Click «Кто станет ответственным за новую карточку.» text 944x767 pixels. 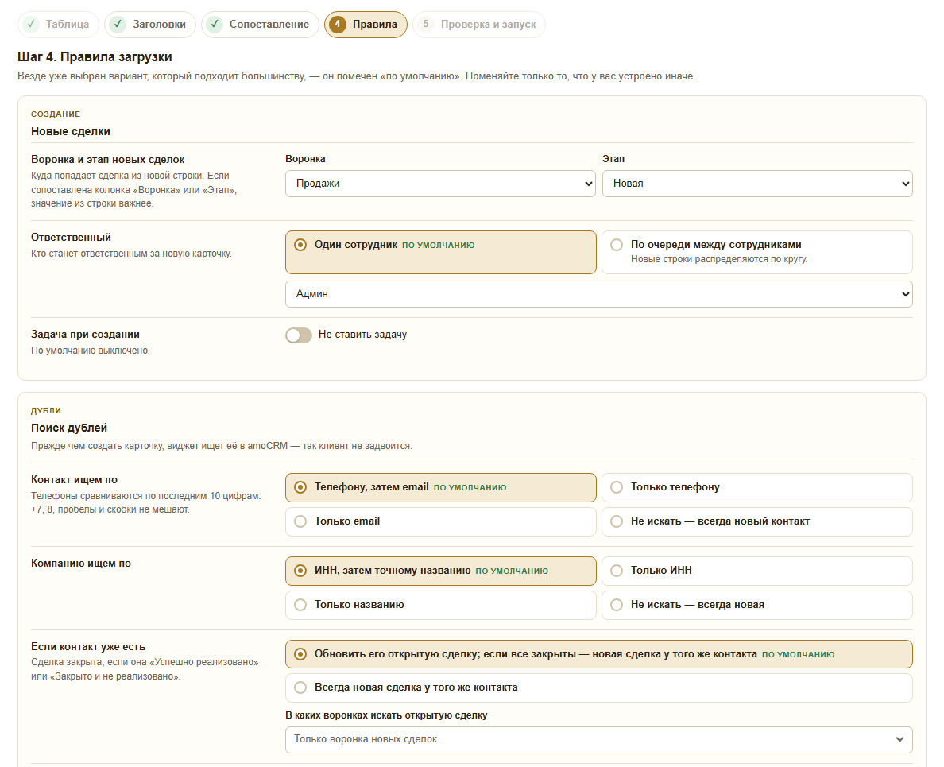point(131,254)
